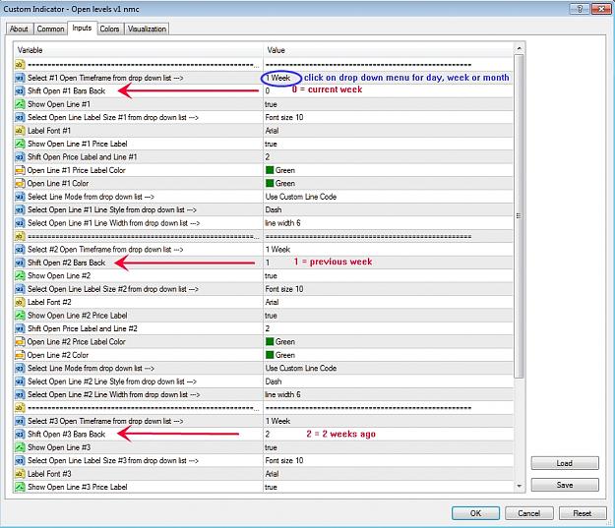Viewport: 615px width, 528px height.
Task: Click the icon beside Select Open Line #2 Line Style
Action: click(20, 381)
